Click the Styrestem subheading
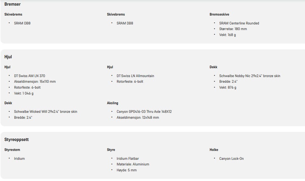 12,150
